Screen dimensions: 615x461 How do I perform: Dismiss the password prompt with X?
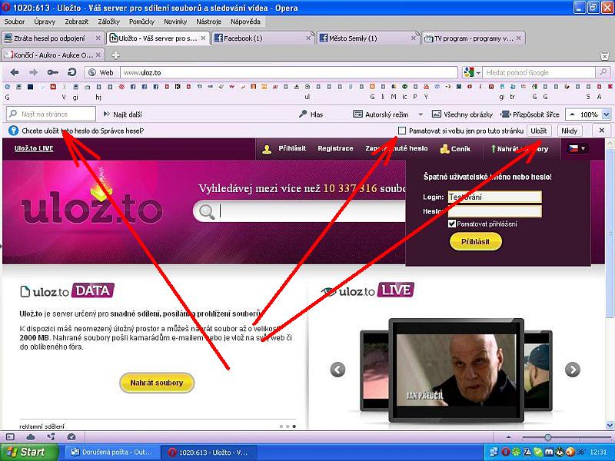tap(601, 131)
